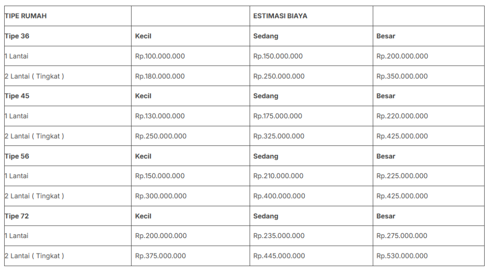This screenshot has width=487, height=268.
Task: Click the Rp.350.000.000 price cell
Action: click(402, 76)
